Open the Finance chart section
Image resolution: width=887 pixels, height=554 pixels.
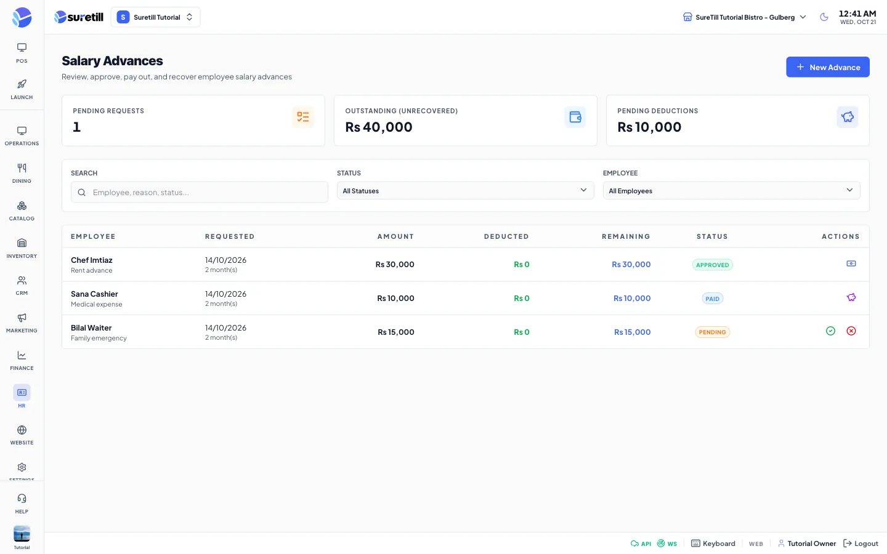(22, 361)
